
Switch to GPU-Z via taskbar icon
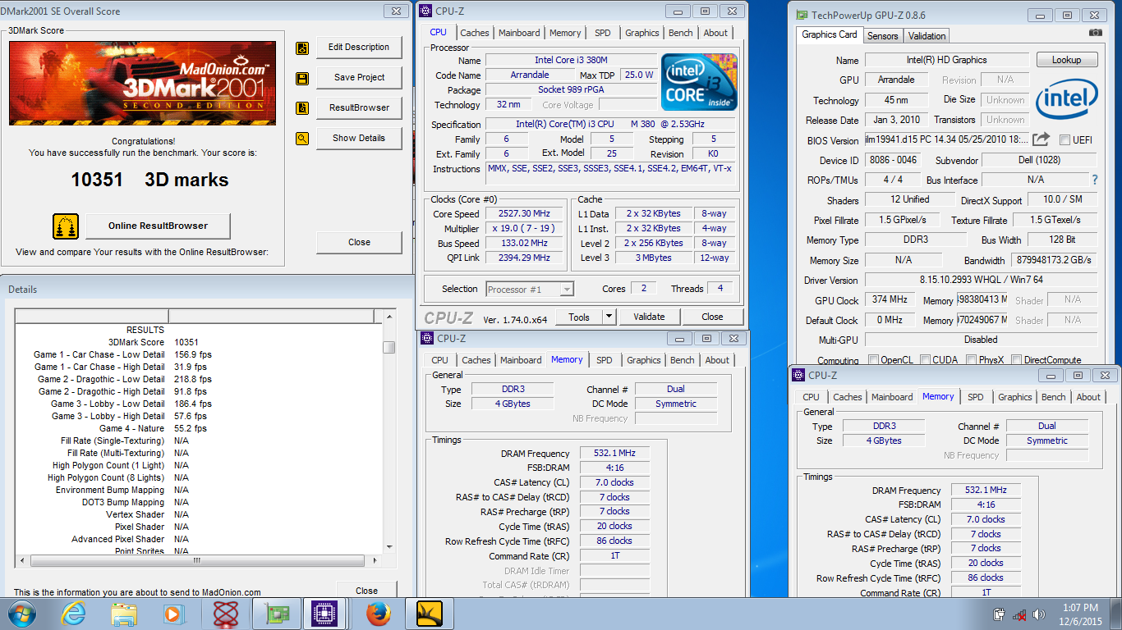(276, 614)
